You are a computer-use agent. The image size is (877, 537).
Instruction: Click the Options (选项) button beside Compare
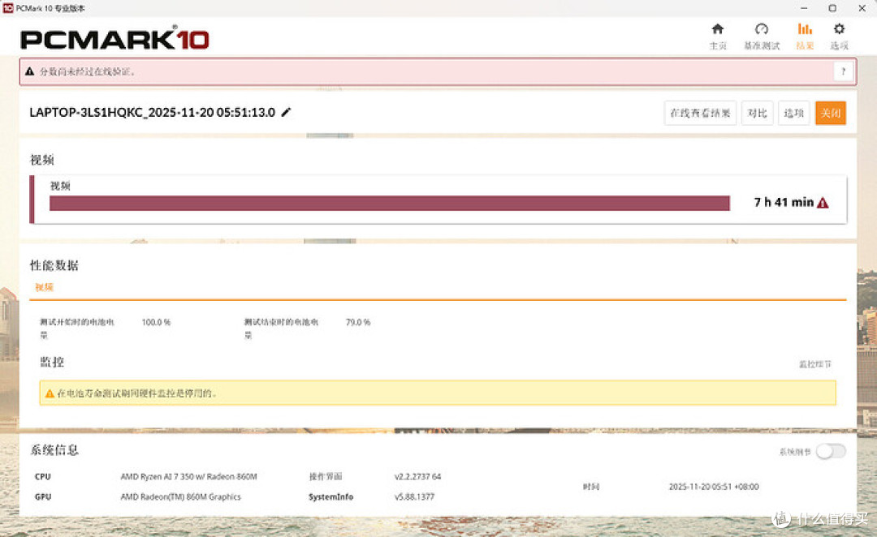(x=793, y=113)
